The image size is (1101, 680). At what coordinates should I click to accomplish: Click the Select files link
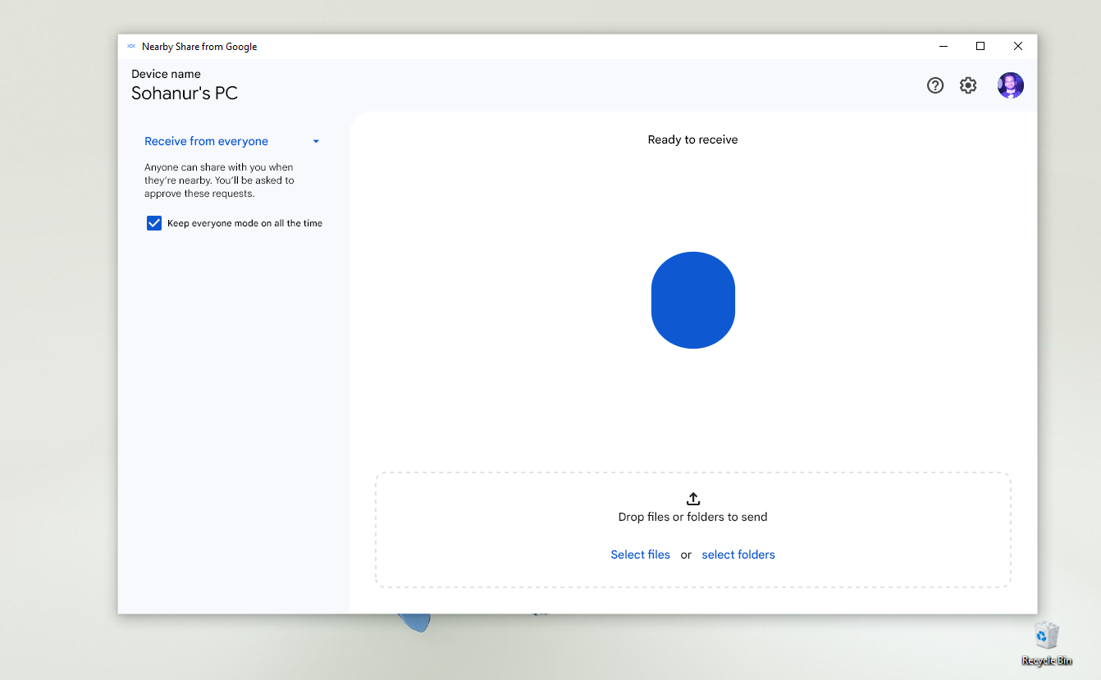(x=641, y=554)
